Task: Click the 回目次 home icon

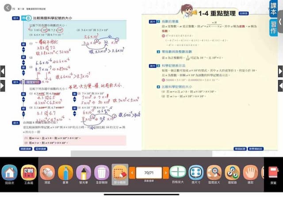Action: point(10,173)
